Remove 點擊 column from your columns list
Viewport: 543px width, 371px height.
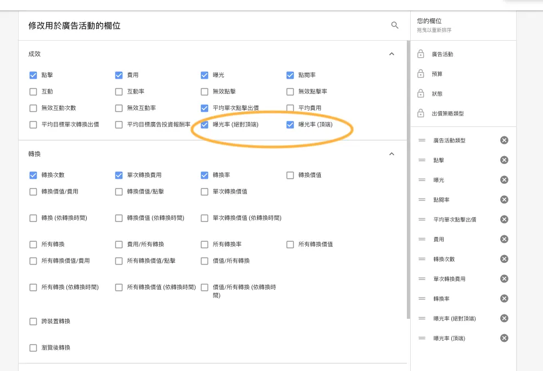click(504, 160)
